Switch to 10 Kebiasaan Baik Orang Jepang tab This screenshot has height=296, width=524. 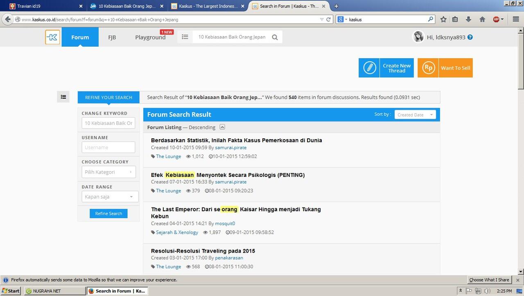click(126, 6)
